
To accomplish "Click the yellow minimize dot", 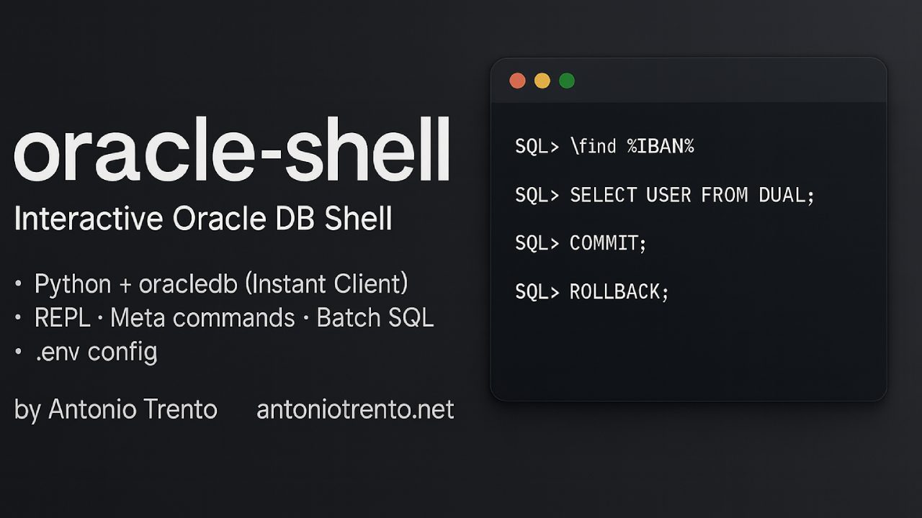I will 542,81.
